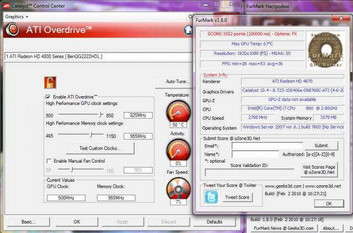Click the Name input field
The height and width of the screenshot is (233, 353).
(255, 154)
